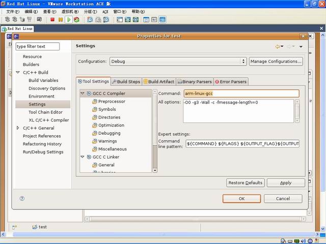
Task: Open the 编辑 (Edit) menu
Action: click(x=31, y=12)
